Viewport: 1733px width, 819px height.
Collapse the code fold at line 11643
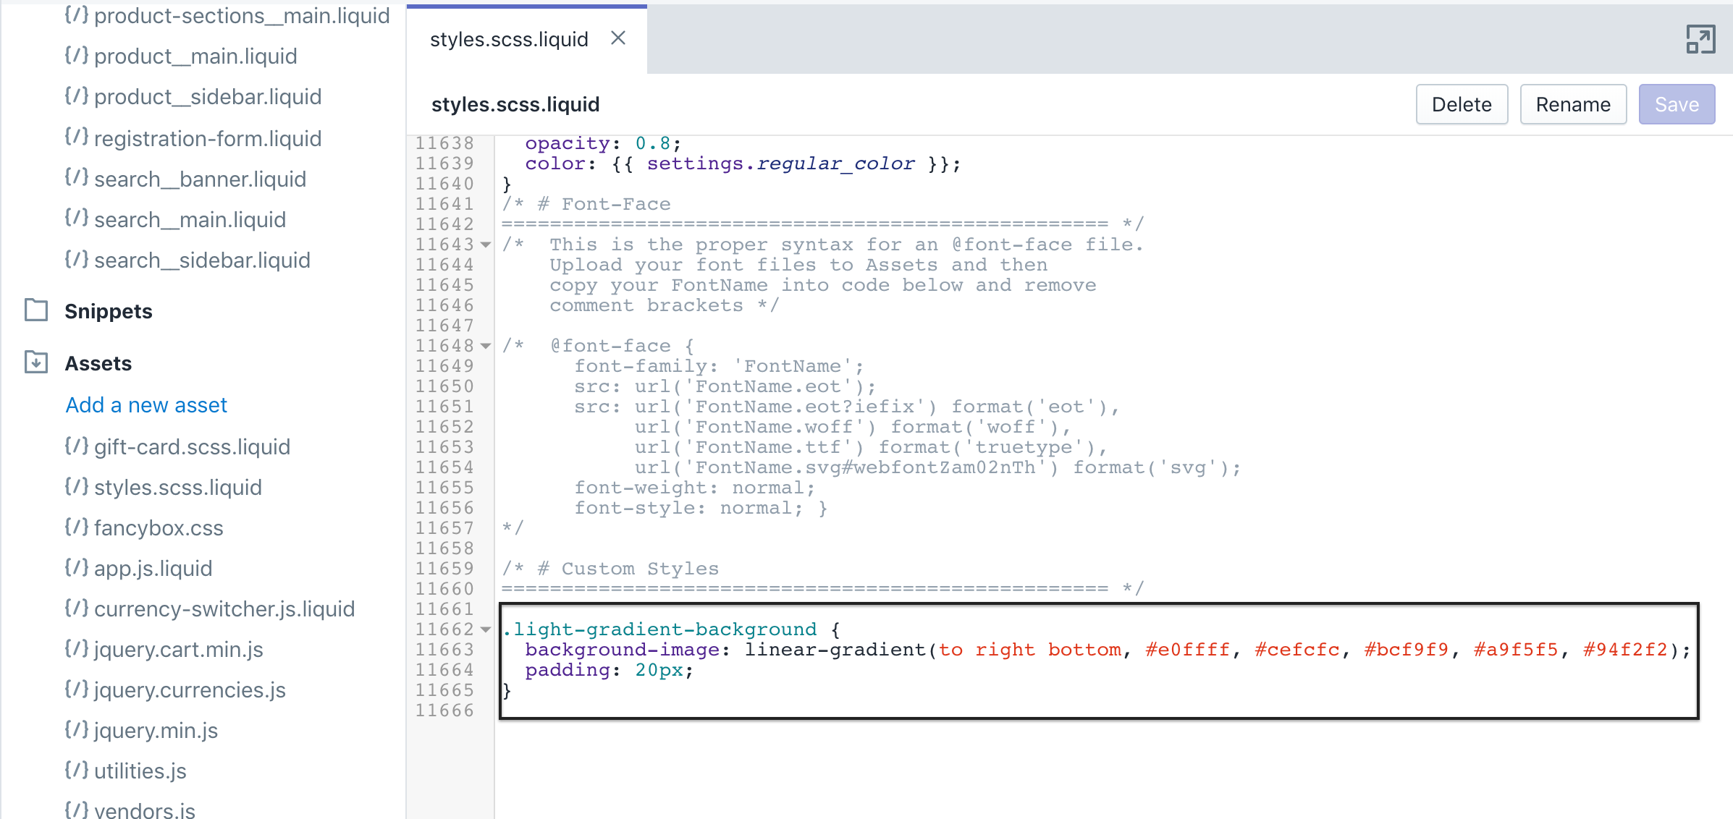[485, 245]
